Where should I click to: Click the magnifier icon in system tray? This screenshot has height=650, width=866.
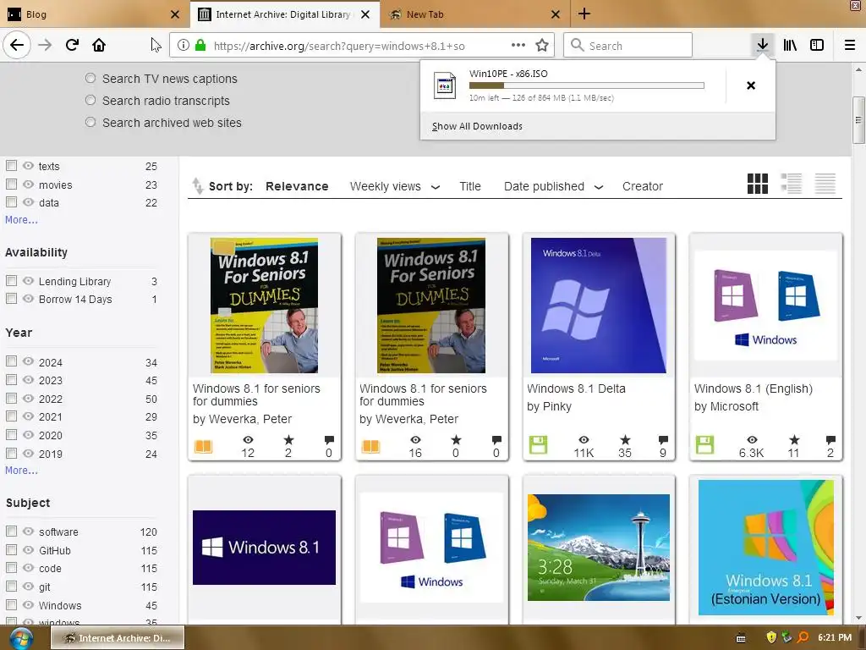tap(803, 637)
